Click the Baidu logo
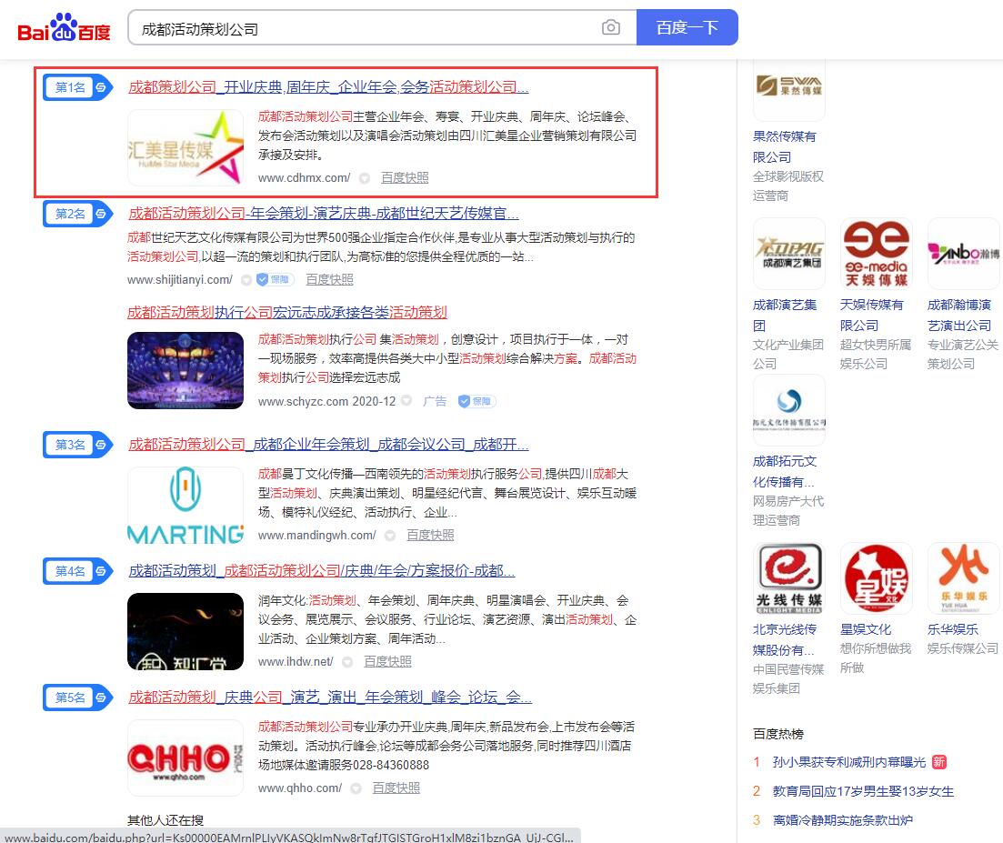This screenshot has height=843, width=1003. point(64,27)
